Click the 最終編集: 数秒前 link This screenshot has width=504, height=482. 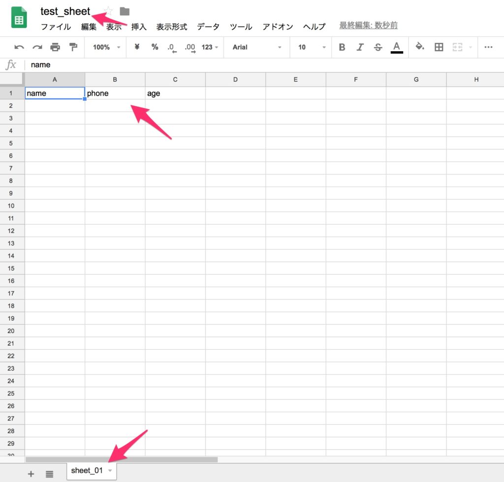368,26
